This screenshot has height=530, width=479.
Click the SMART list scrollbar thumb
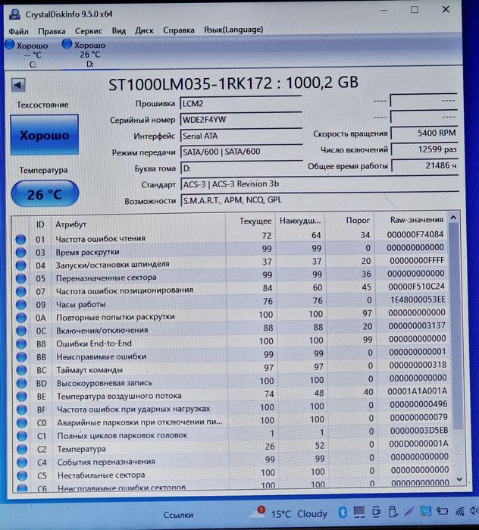(x=456, y=326)
